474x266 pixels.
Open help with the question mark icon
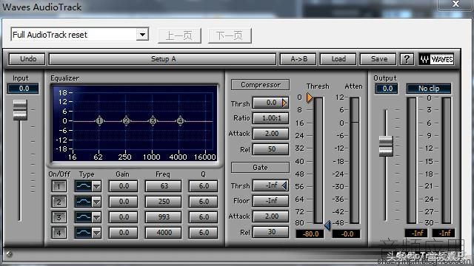click(407, 59)
